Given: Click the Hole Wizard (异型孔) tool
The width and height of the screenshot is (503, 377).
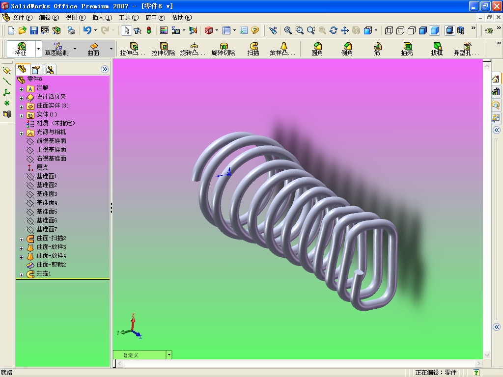Looking at the screenshot, I should [466, 49].
